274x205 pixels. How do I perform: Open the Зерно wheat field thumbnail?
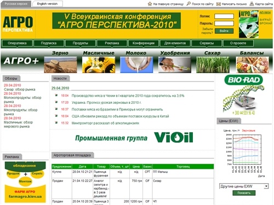click(x=60, y=65)
